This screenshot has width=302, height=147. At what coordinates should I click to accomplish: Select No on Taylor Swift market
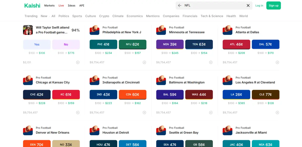[66, 44]
